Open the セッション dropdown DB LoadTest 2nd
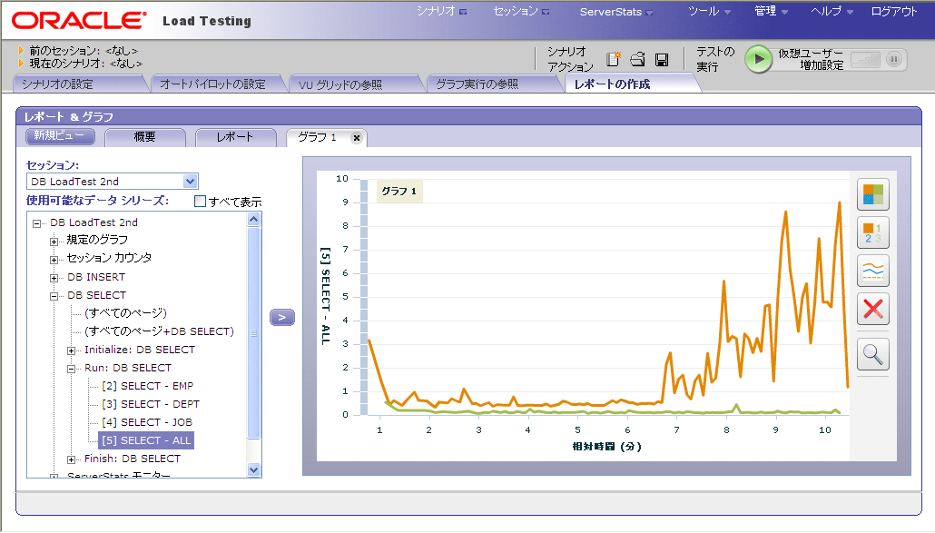 point(112,182)
